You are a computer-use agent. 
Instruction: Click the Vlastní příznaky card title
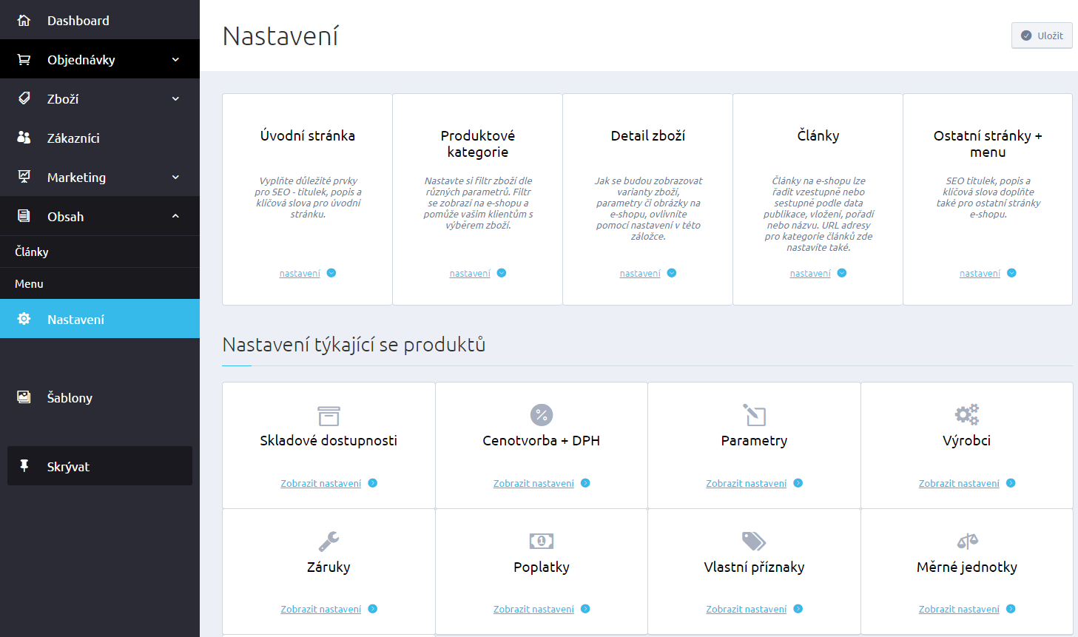[754, 567]
